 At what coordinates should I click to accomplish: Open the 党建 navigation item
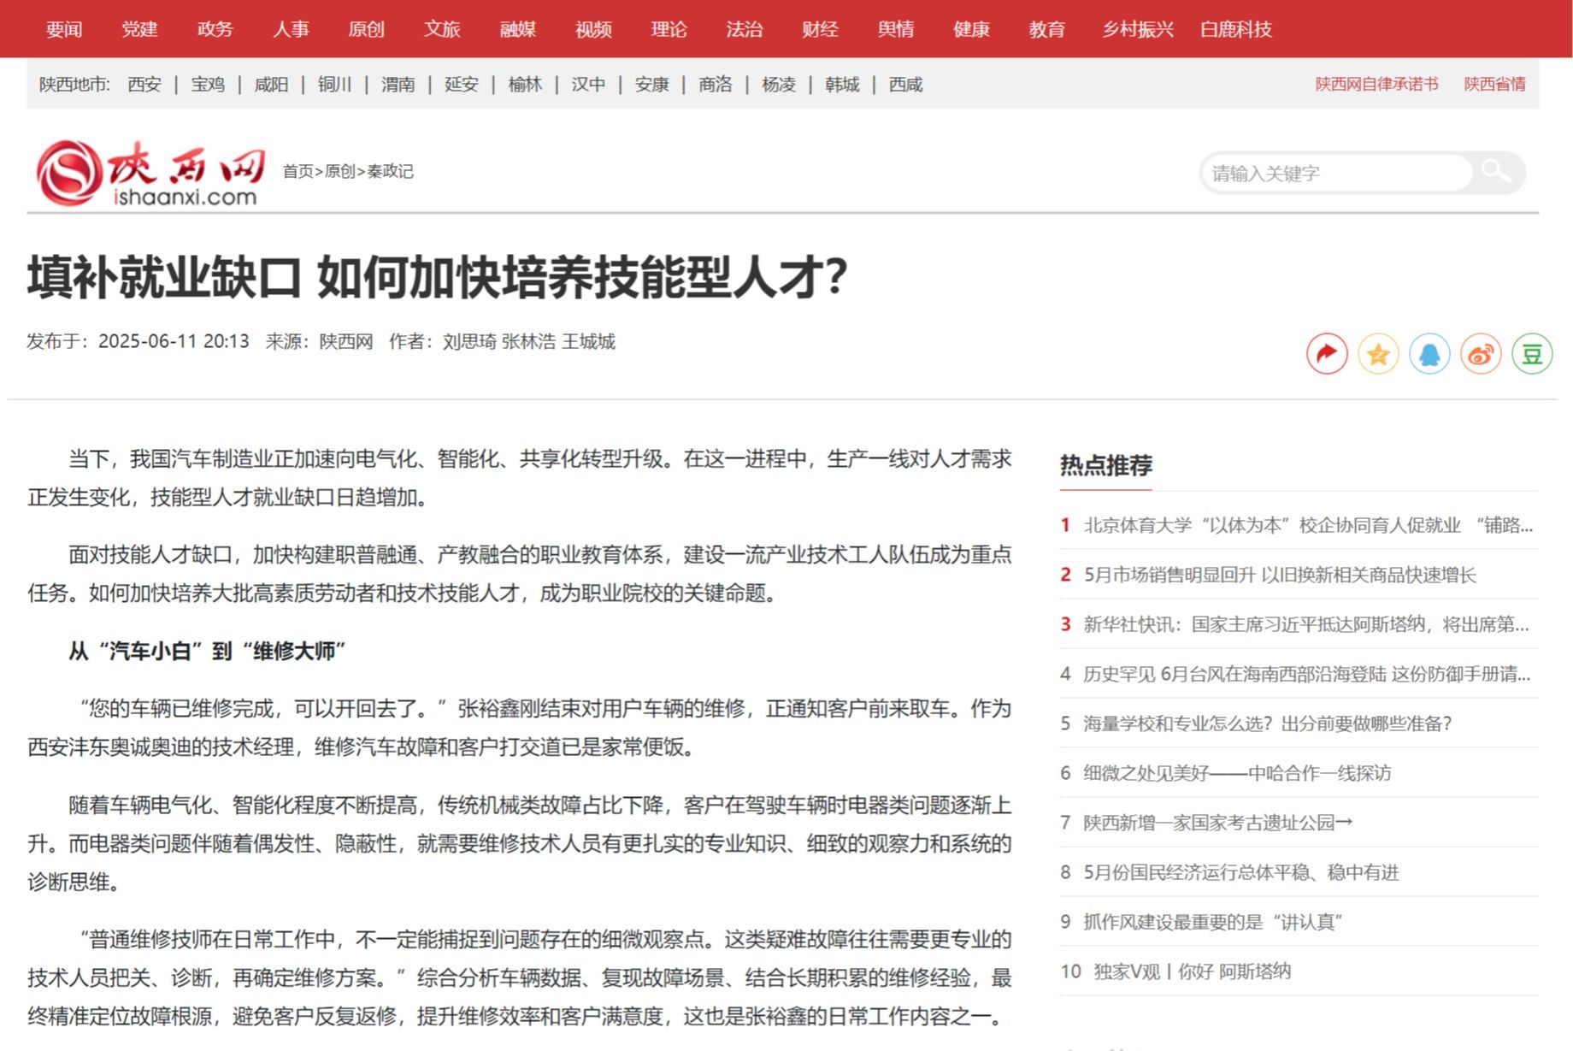139,29
